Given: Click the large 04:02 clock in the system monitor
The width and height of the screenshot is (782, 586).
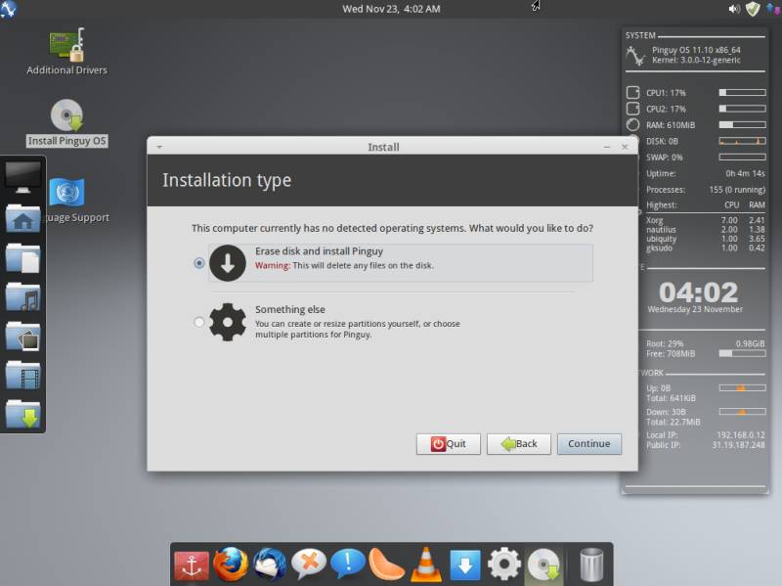Looking at the screenshot, I should (698, 292).
